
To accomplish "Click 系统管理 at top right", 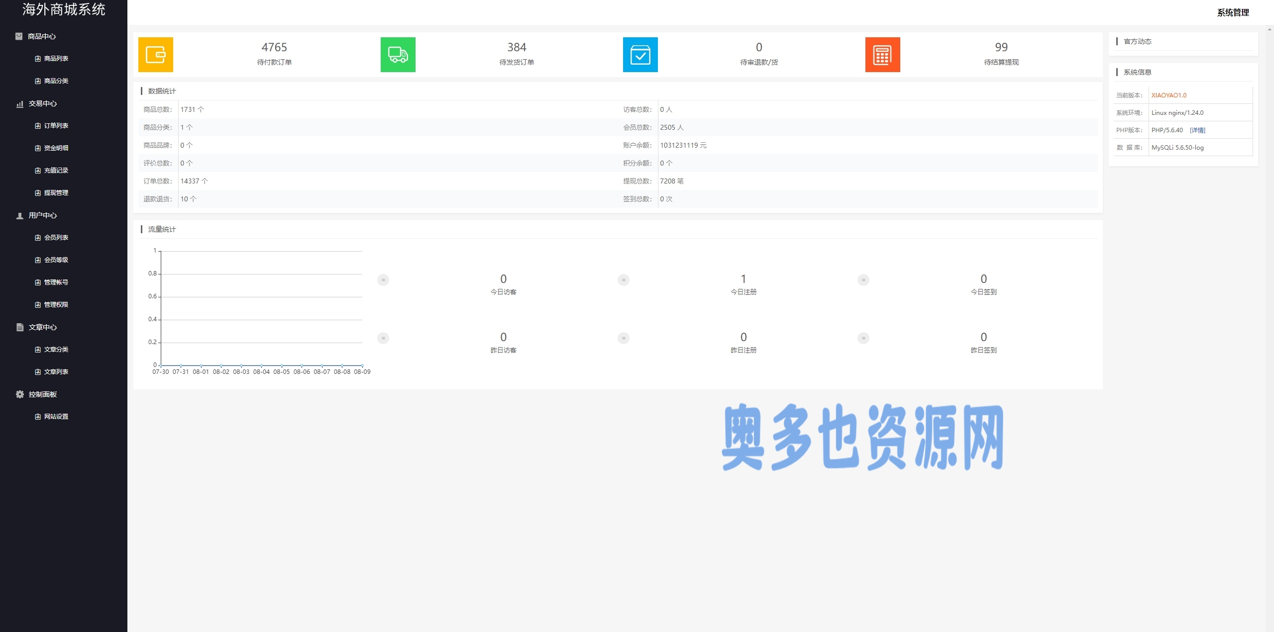I will click(x=1233, y=12).
